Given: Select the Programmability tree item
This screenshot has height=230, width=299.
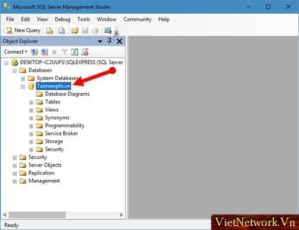Looking at the screenshot, I should (x=65, y=125).
